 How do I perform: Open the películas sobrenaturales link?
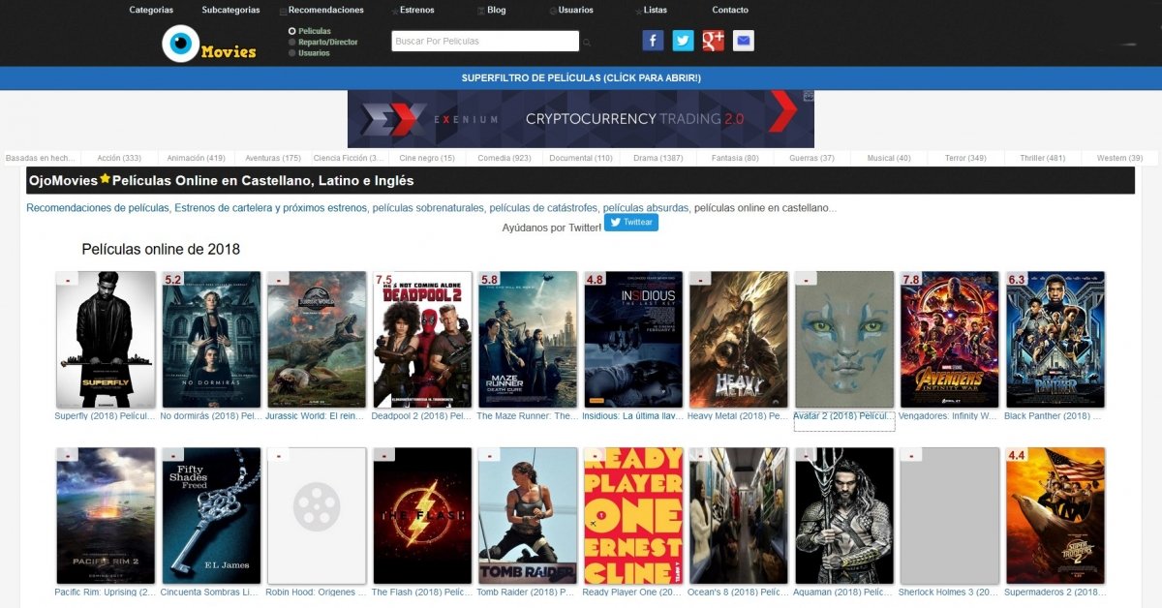(x=428, y=207)
